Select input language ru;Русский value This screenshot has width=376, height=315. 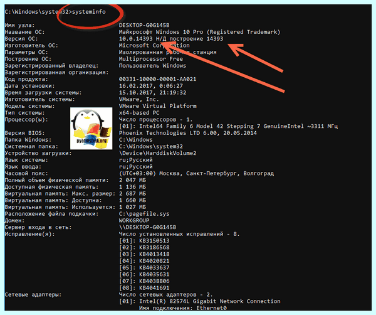(136, 166)
